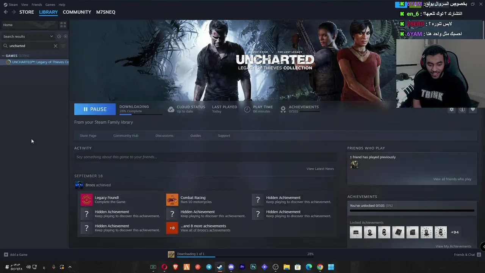Open the library collections grid view icon
485x273 pixels.
tap(63, 25)
